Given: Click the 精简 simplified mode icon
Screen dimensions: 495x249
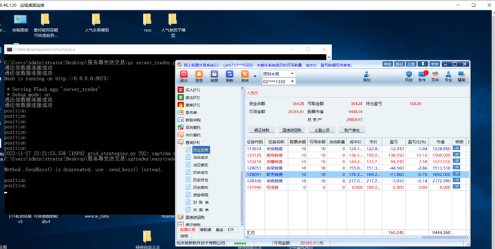Looking at the screenshot, I should click(461, 76).
